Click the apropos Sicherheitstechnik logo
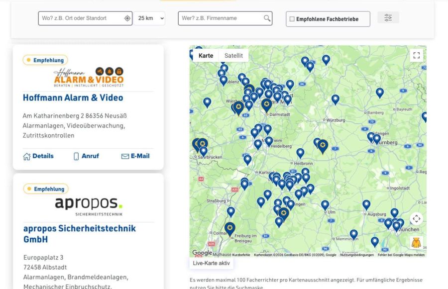Image resolution: width=448 pixels, height=289 pixels. click(x=89, y=206)
